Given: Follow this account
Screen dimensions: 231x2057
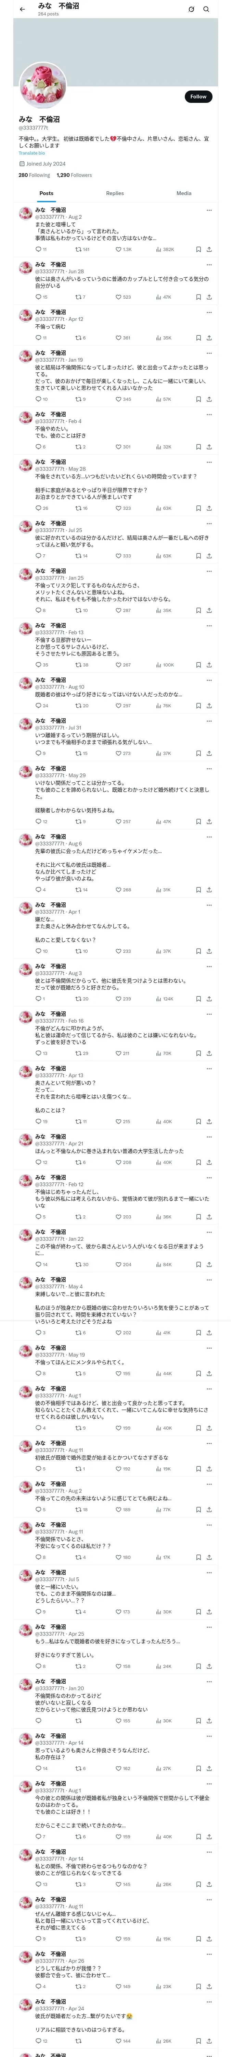Looking at the screenshot, I should pos(197,97).
